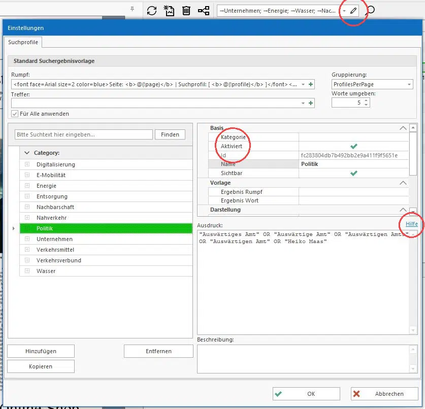
Task: Click the trash delete icon in toolbar
Action: tap(186, 11)
